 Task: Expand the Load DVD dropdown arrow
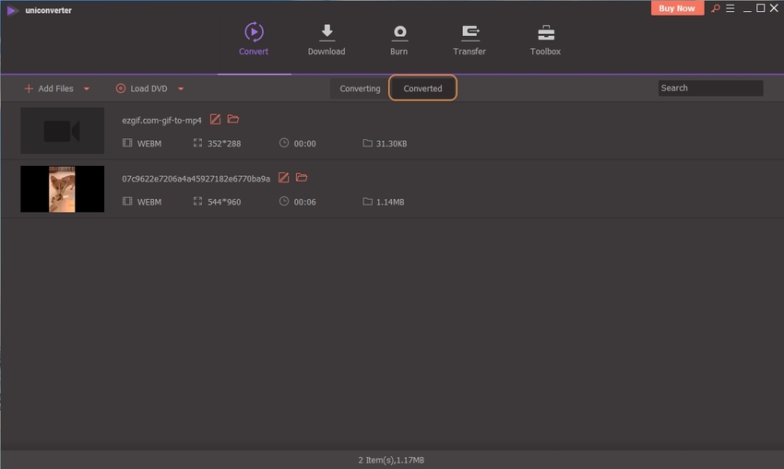181,89
